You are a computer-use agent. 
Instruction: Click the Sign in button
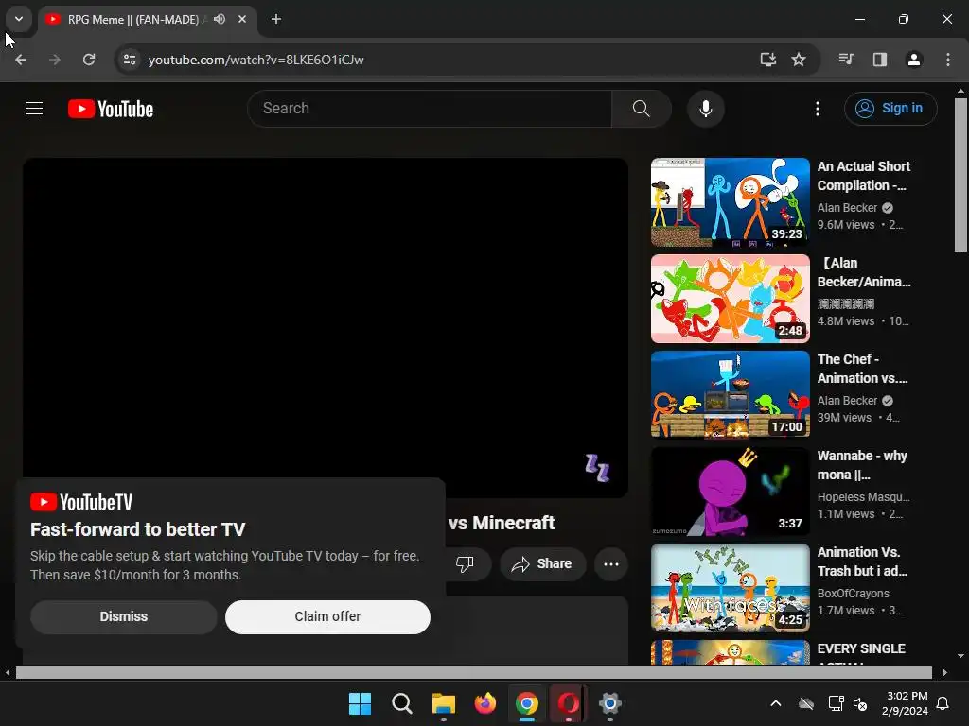point(890,109)
